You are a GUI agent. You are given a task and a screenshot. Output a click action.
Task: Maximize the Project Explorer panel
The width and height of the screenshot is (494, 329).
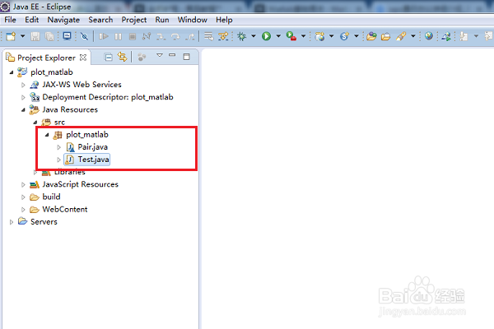click(187, 57)
